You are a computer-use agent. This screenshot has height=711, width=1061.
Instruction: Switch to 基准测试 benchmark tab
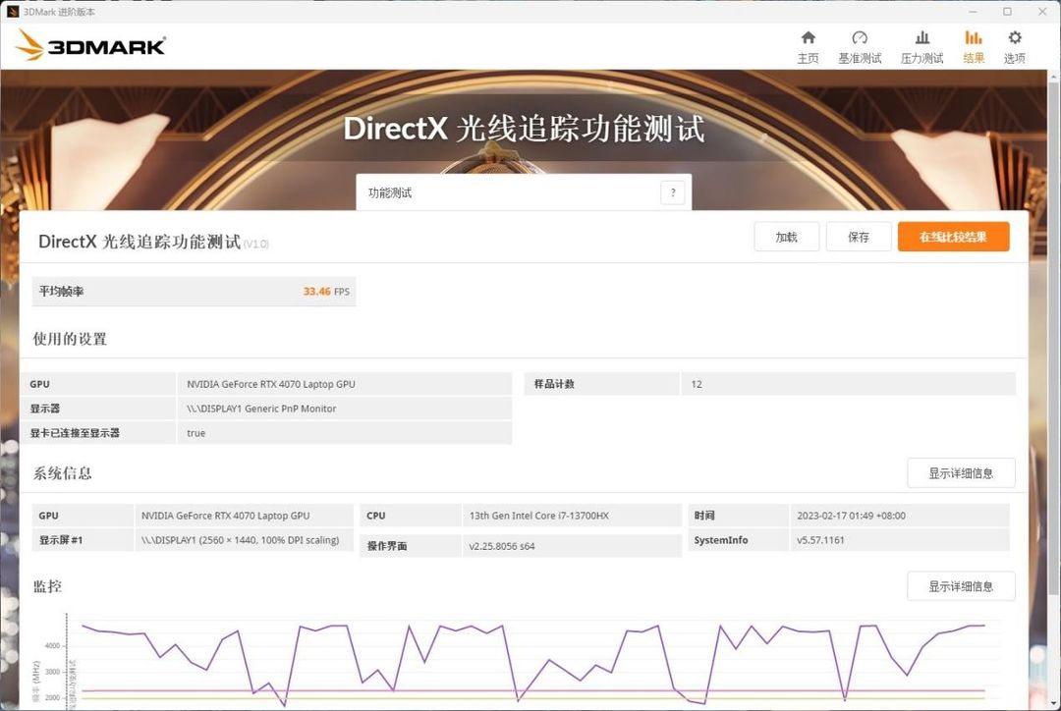point(860,47)
